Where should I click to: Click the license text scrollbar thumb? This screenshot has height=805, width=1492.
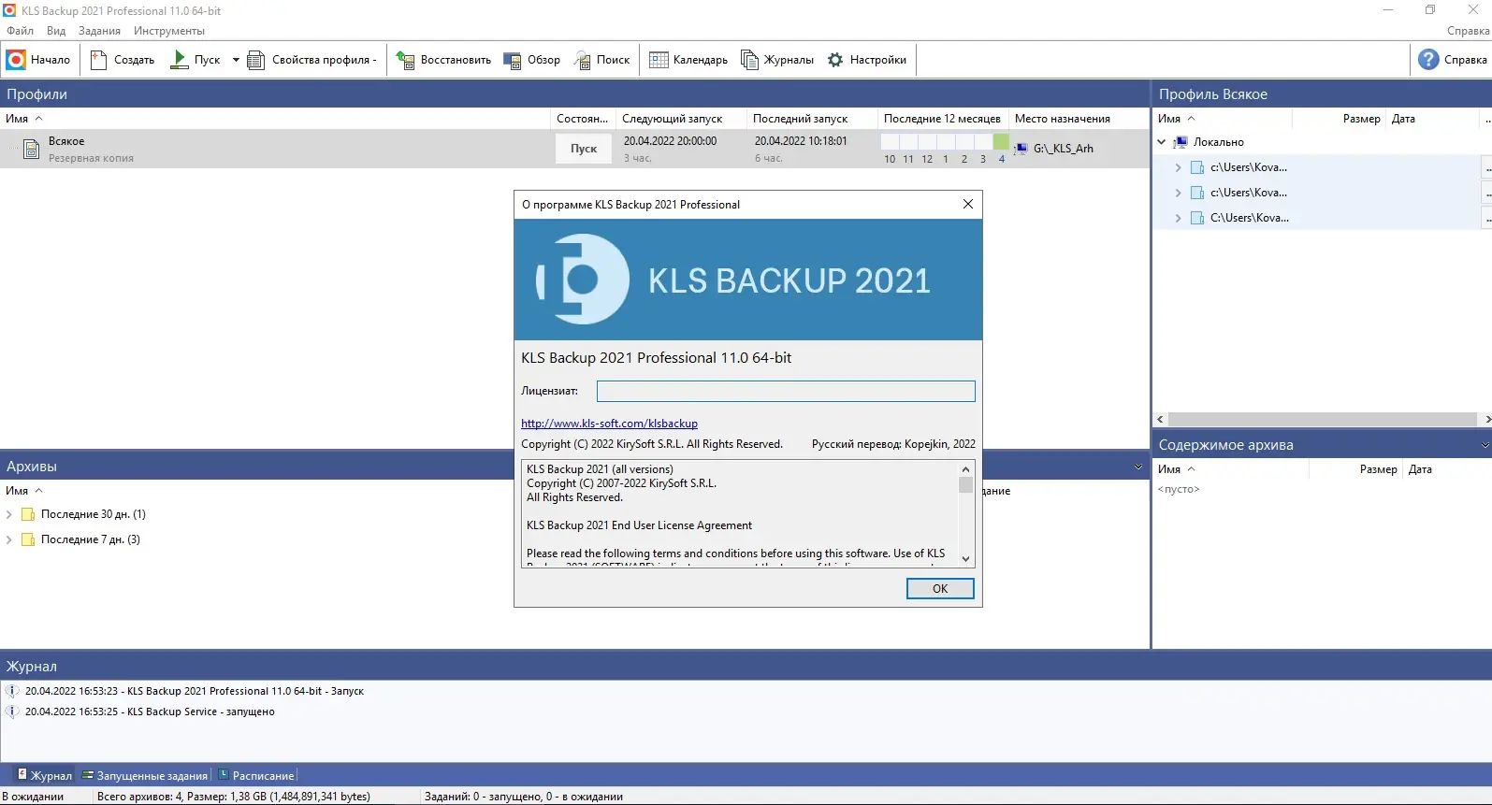click(965, 484)
